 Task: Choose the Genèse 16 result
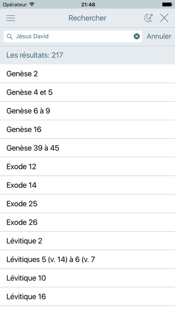click(87, 130)
